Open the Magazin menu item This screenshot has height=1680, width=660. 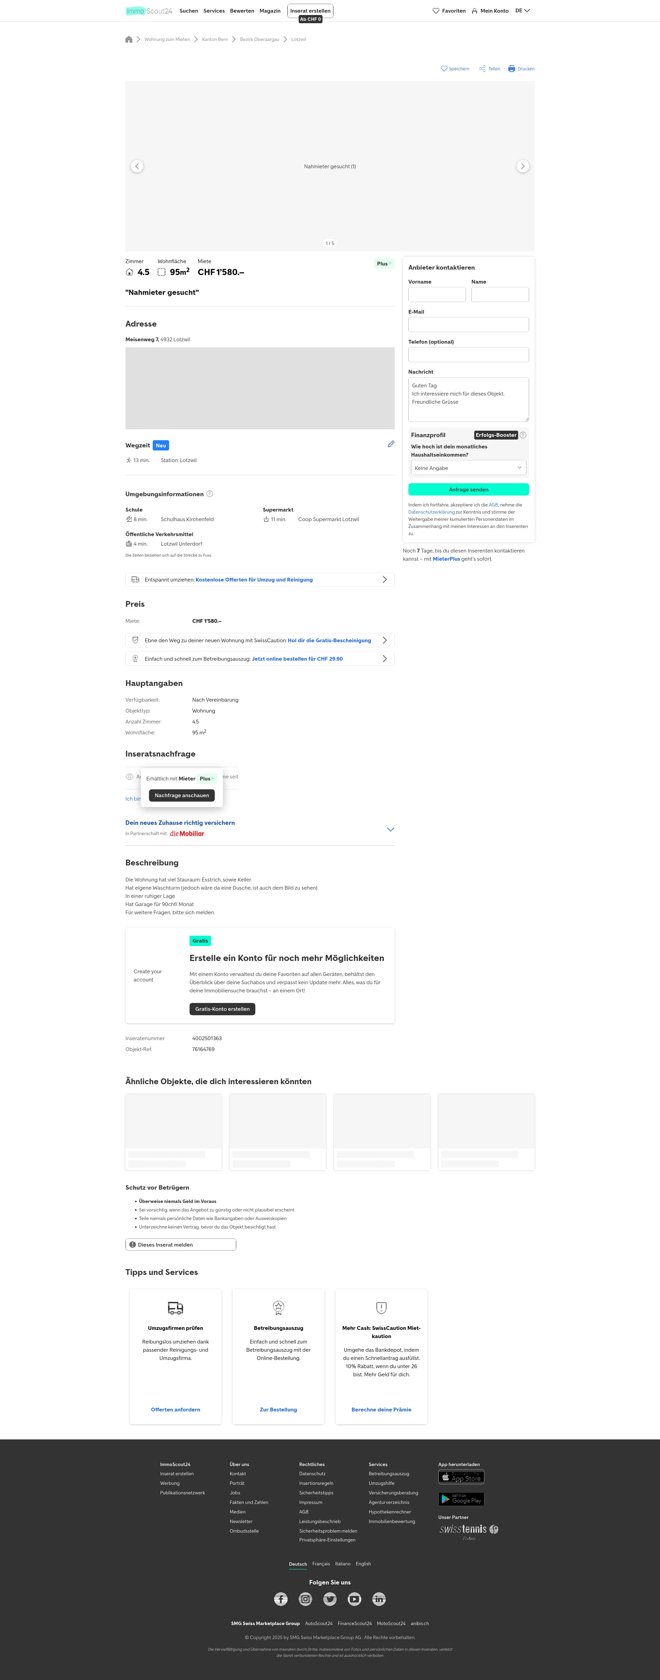point(270,11)
